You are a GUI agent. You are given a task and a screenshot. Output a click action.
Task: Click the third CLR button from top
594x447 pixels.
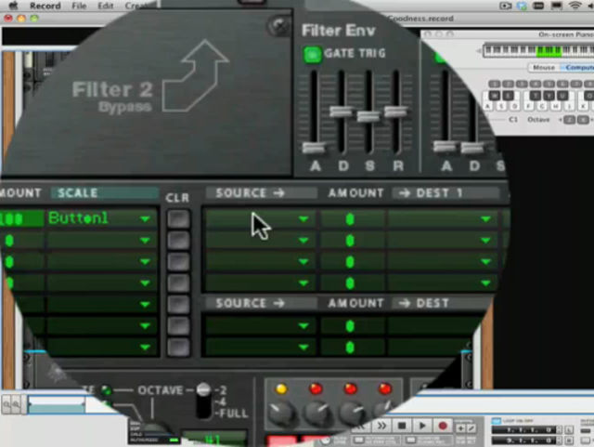pos(178,261)
